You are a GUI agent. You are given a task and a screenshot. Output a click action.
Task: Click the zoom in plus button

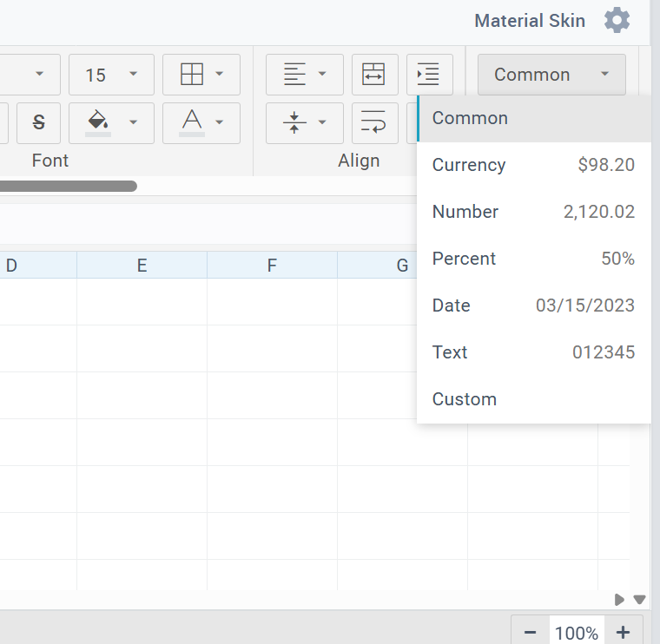[x=623, y=633]
